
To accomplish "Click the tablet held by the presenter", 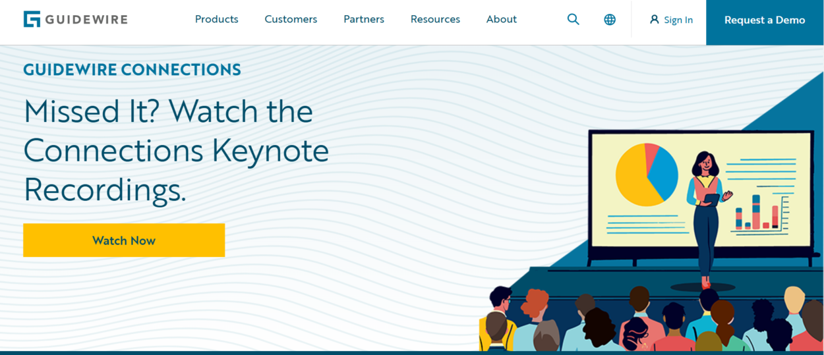I will click(711, 198).
